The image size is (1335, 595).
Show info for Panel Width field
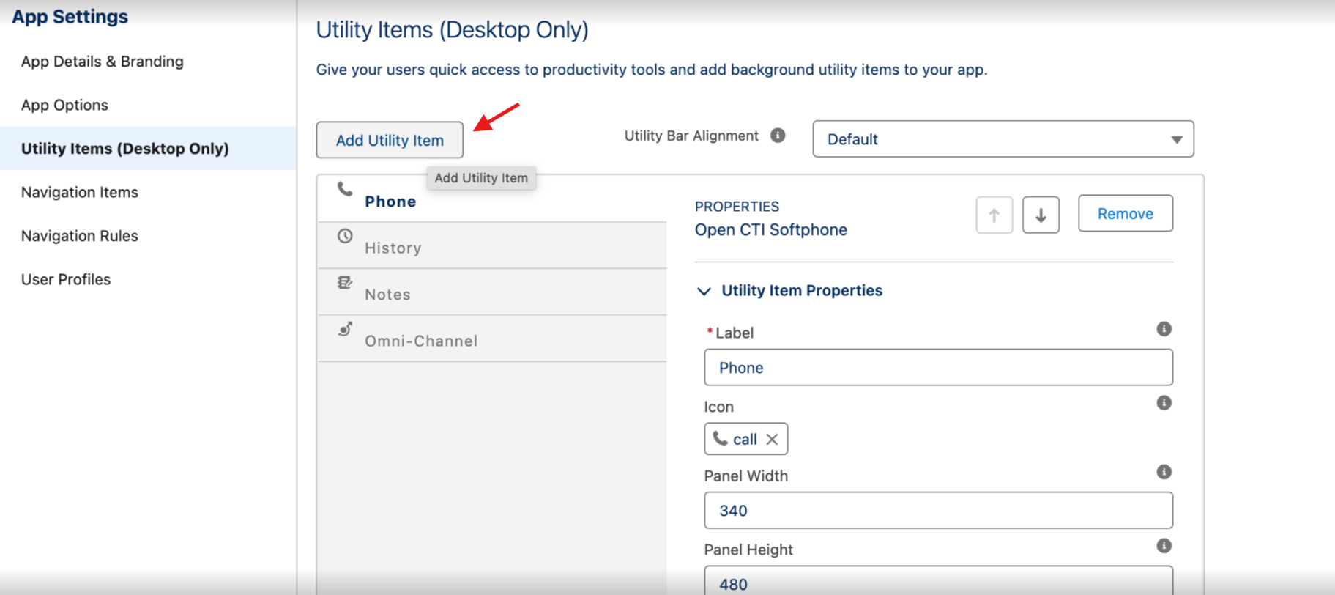click(1164, 472)
